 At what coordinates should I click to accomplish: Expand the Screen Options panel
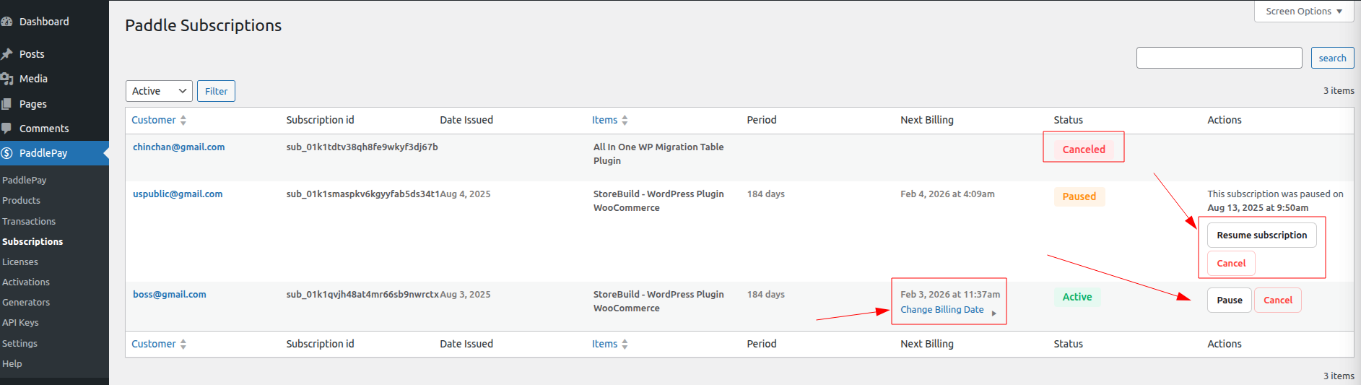click(x=1303, y=12)
